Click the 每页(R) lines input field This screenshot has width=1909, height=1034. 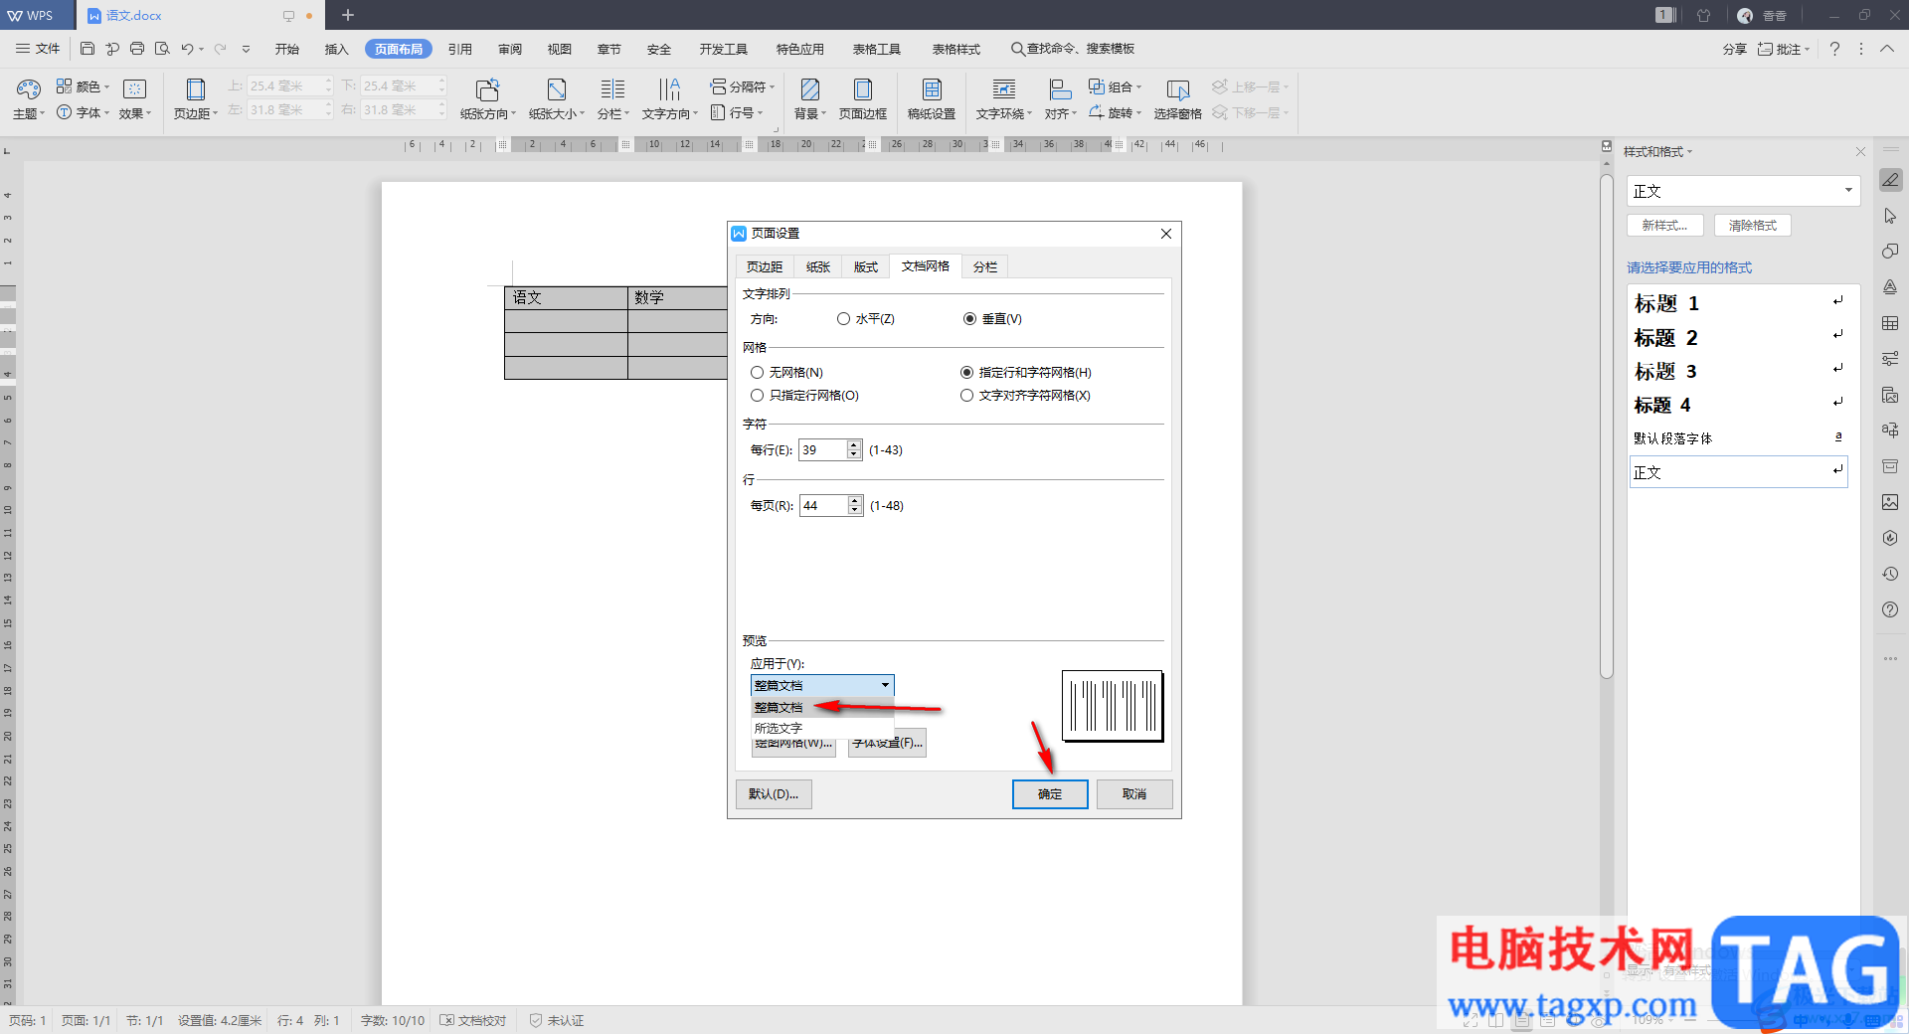pyautogui.click(x=824, y=506)
